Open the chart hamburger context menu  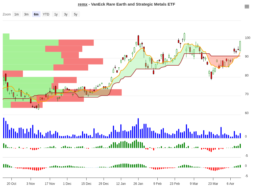(247, 6)
